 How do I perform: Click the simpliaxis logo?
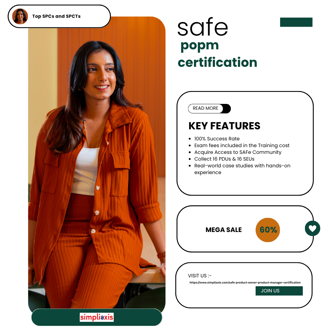(97, 317)
